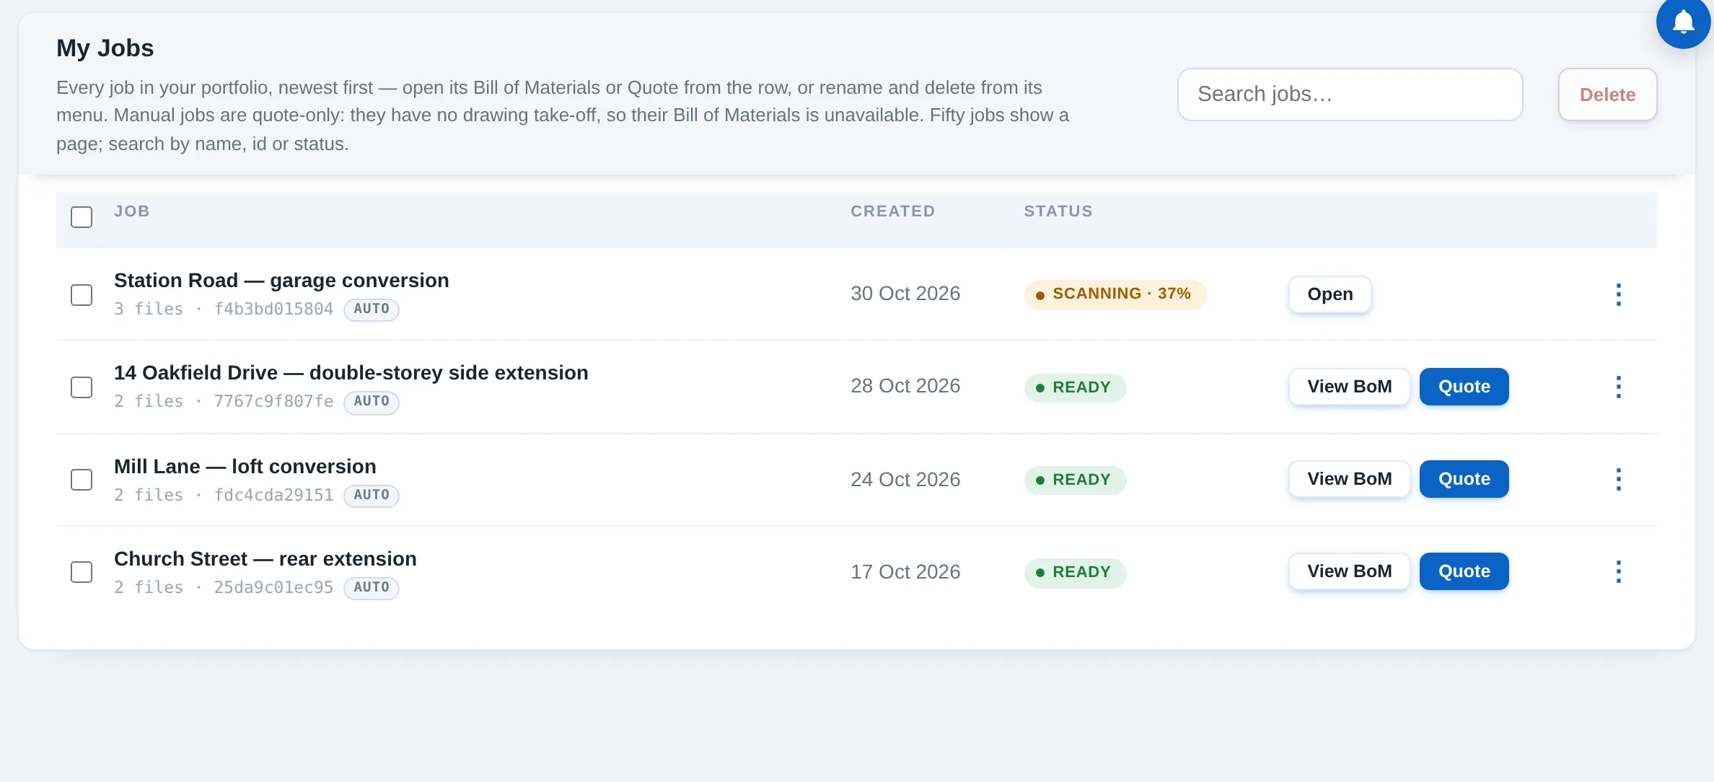Open the Quote for Mill Lane
The image size is (1714, 782).
(x=1464, y=479)
